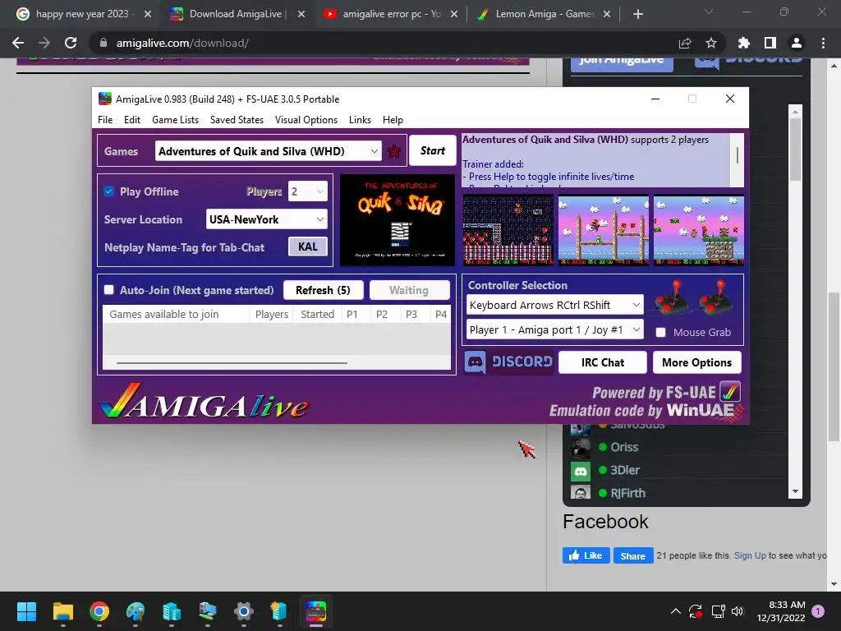Switch to the Lemon Amiga browser tab
This screenshot has height=631, width=841.
pyautogui.click(x=544, y=14)
